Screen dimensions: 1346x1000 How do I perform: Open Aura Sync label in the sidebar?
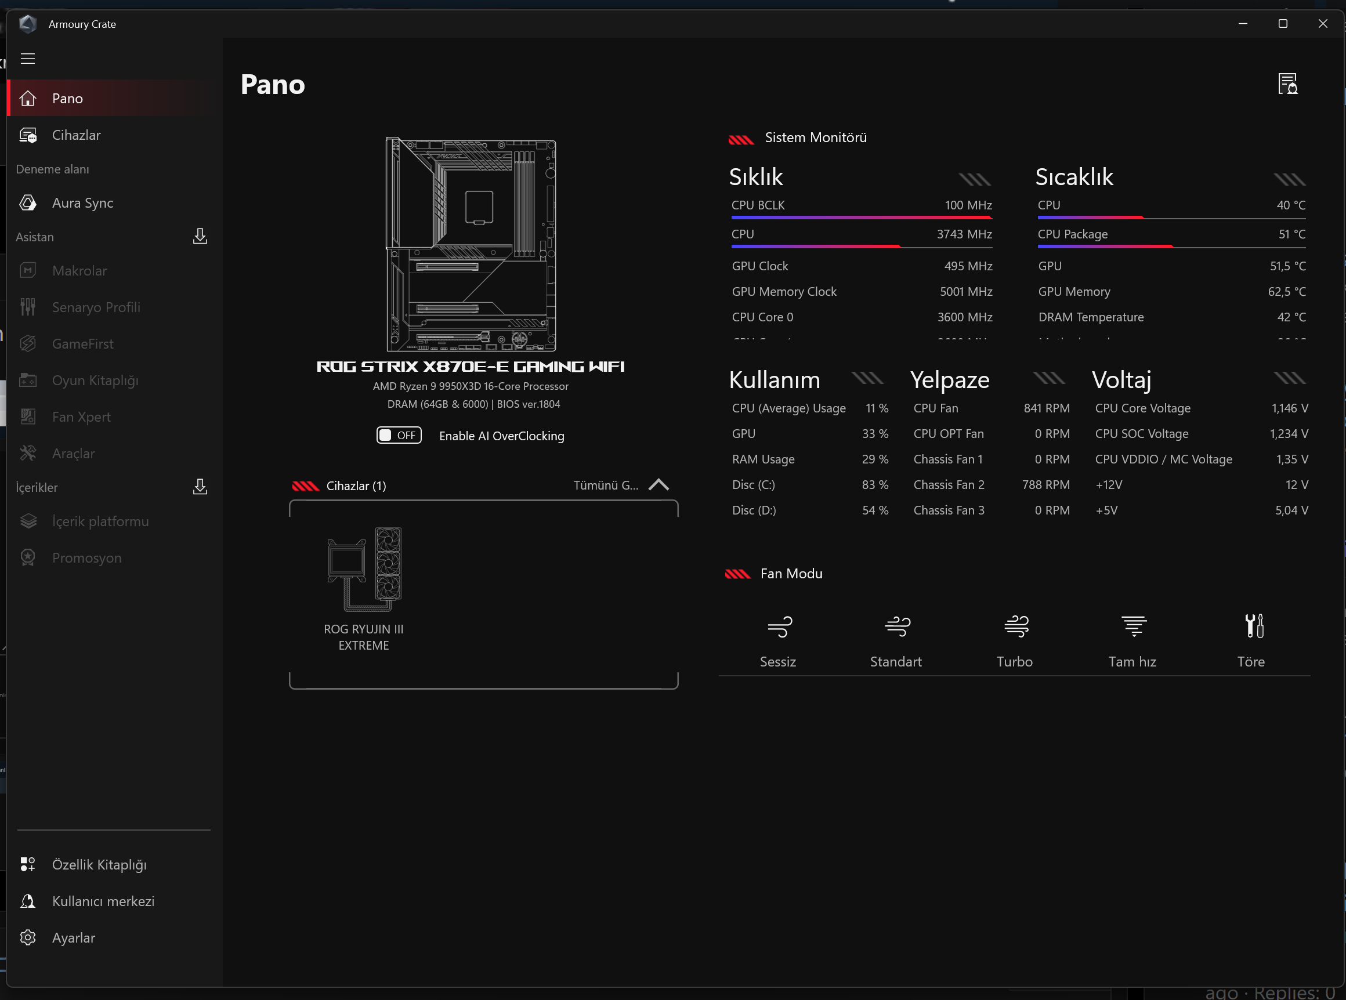click(83, 203)
